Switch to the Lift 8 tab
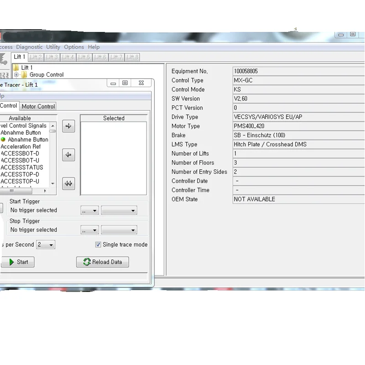This screenshot has width=365, height=365. point(132,57)
